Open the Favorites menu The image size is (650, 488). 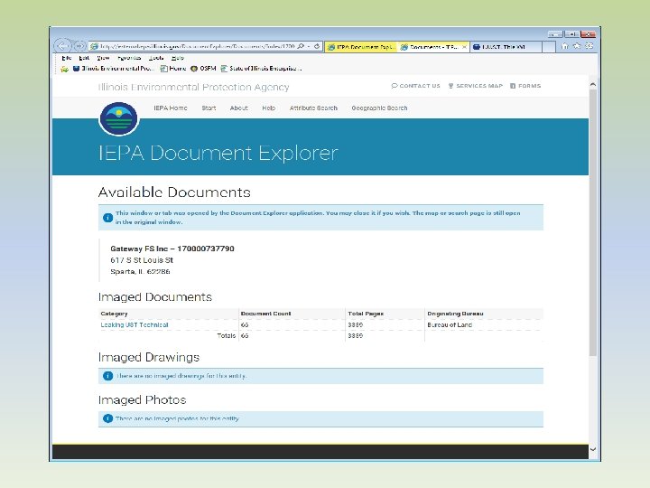(x=129, y=58)
